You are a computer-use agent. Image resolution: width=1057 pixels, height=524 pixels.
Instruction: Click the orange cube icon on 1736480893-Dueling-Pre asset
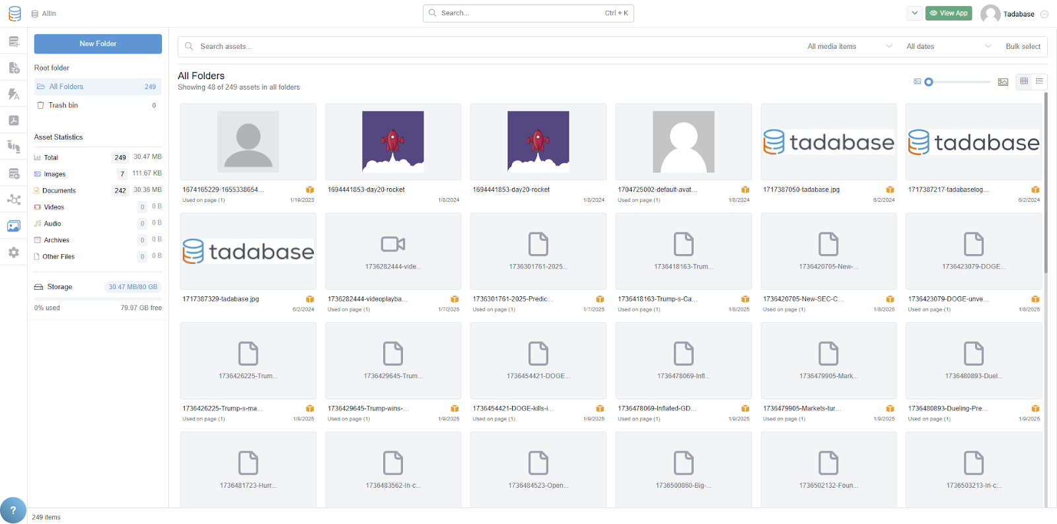(x=1035, y=409)
